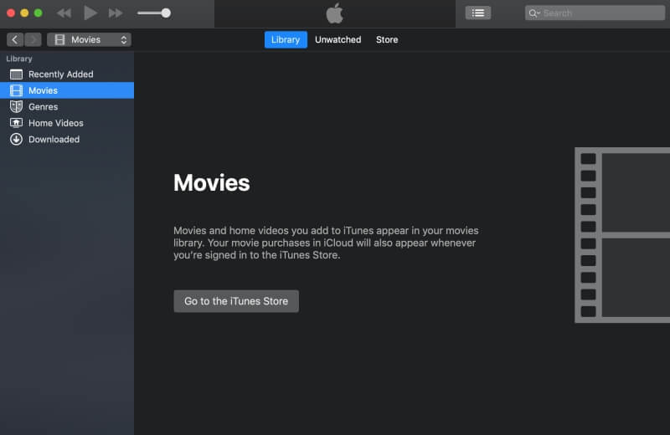Click the Genres masks icon
This screenshot has width=670, height=435.
tap(16, 107)
